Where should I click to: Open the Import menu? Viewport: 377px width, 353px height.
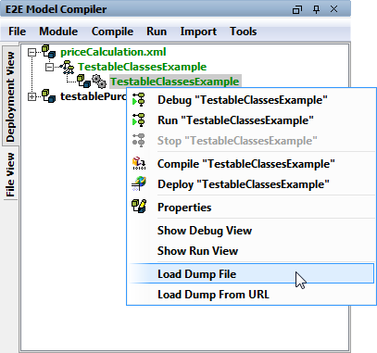198,32
